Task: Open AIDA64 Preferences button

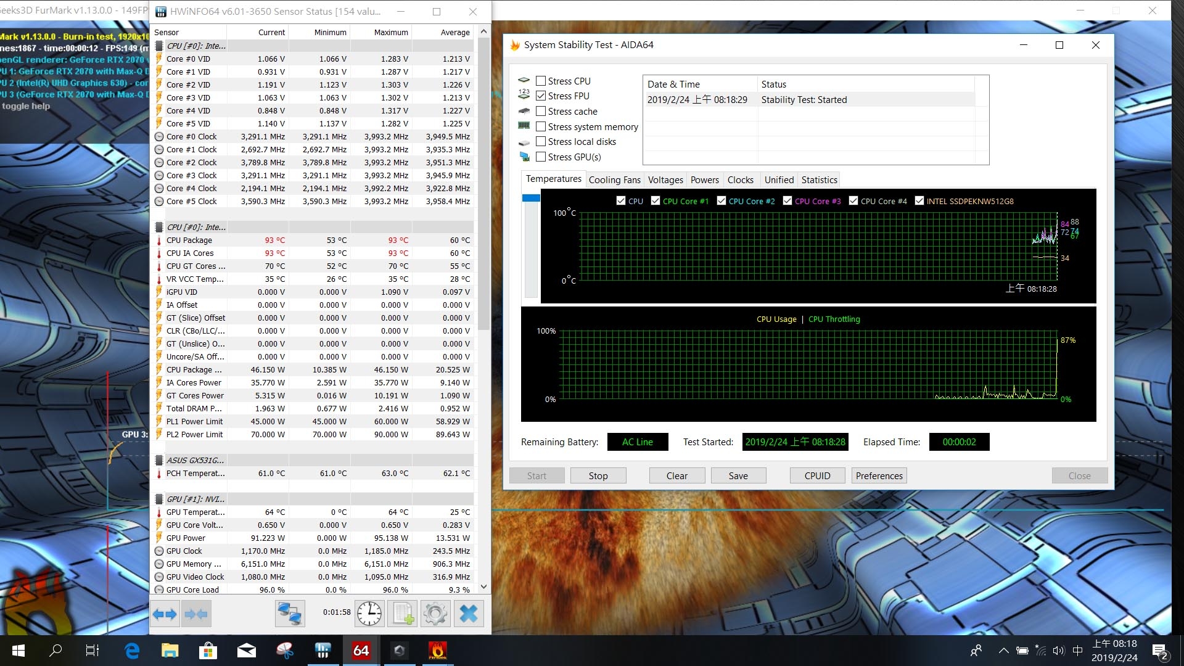Action: tap(879, 475)
